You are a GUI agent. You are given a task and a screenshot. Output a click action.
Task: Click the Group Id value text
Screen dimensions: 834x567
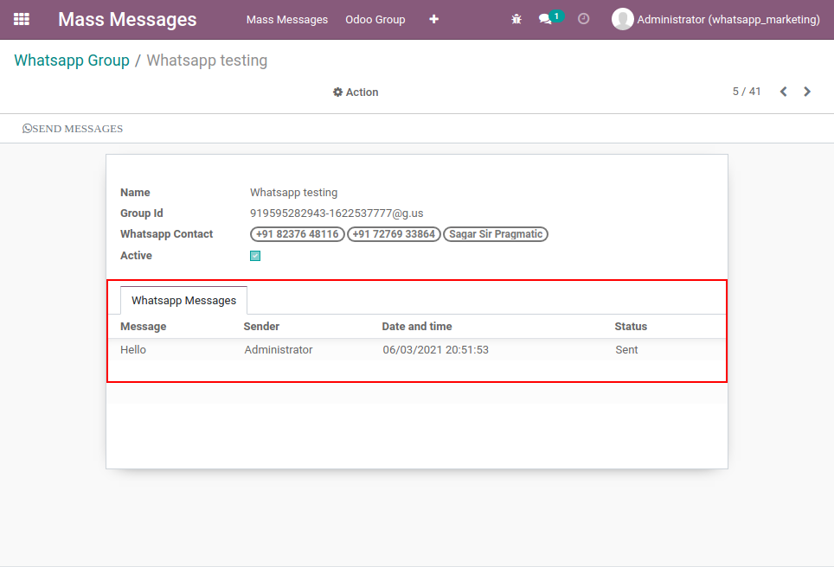point(337,213)
